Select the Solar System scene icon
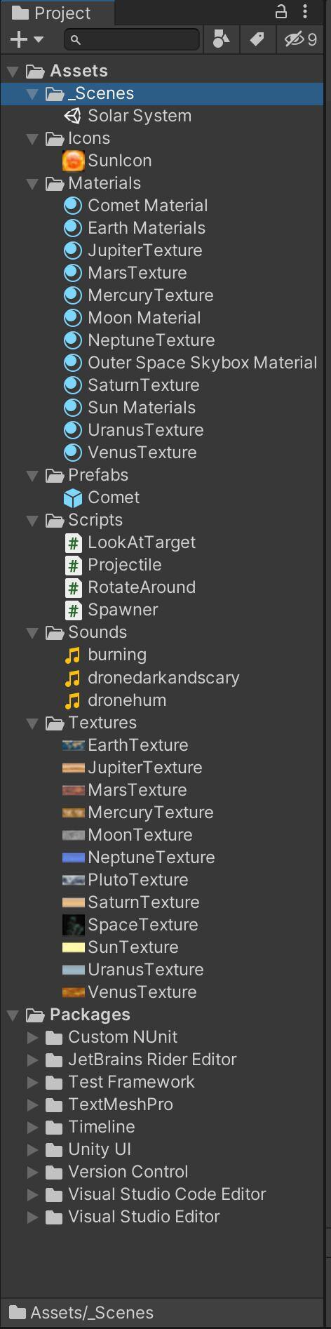 point(73,116)
